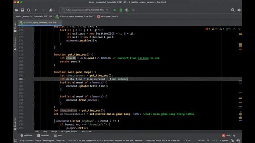Open the Project tool window sidebar tab
The width and height of the screenshot is (255, 143).
tap(15, 27)
